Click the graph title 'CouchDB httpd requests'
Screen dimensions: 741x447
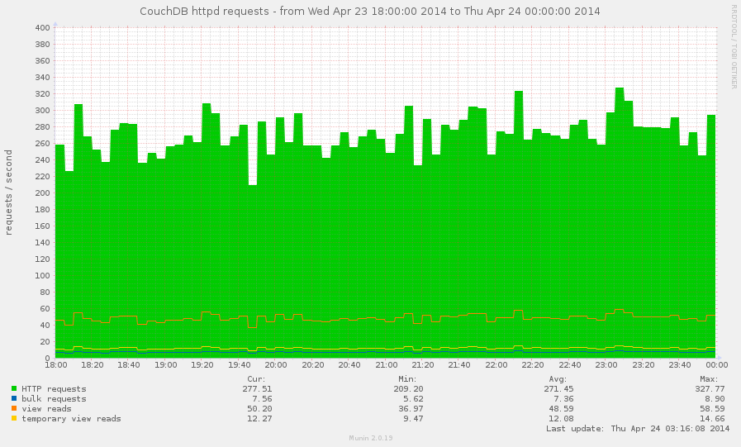(x=204, y=11)
